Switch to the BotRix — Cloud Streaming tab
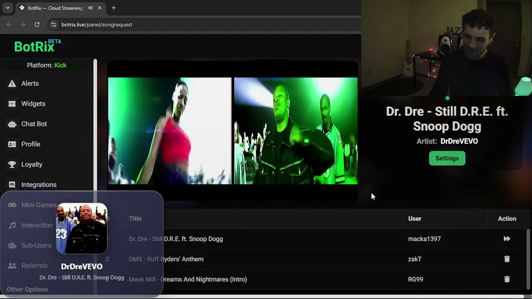 [60, 8]
